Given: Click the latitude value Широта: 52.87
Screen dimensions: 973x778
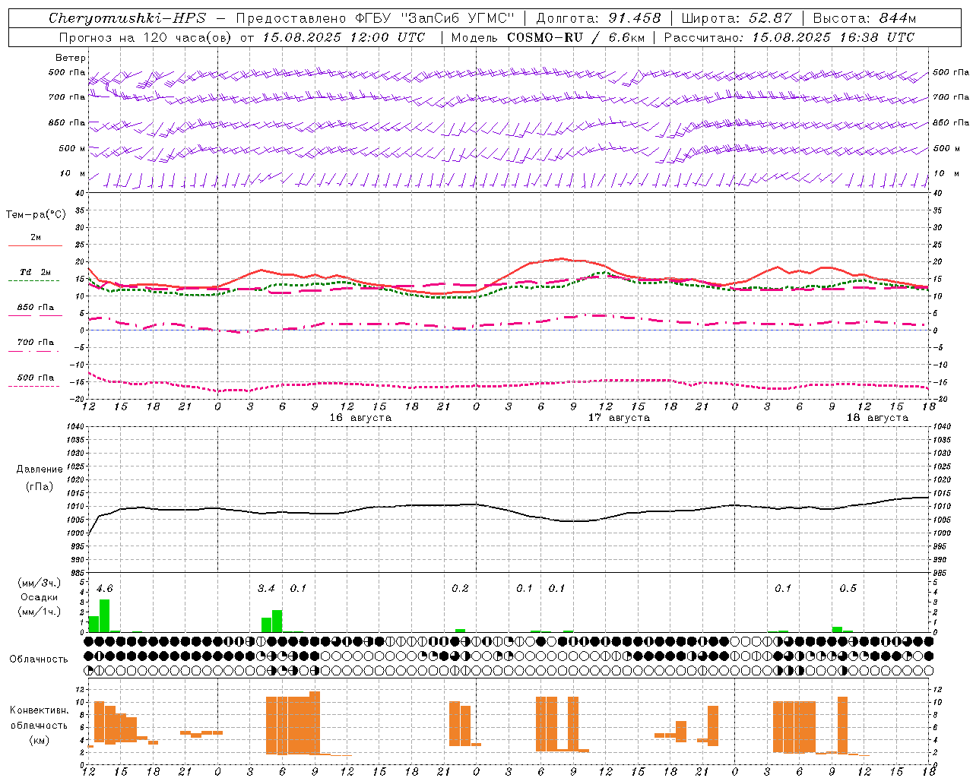Looking at the screenshot, I should [737, 18].
